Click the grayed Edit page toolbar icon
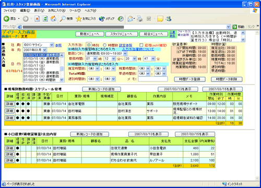The width and height of the screenshot is (261, 188). pyautogui.click(x=149, y=19)
